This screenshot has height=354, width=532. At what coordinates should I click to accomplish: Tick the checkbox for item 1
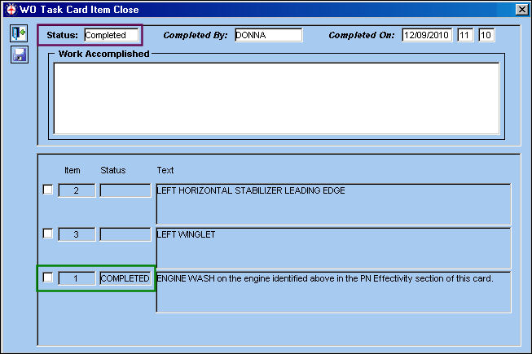[x=48, y=278]
